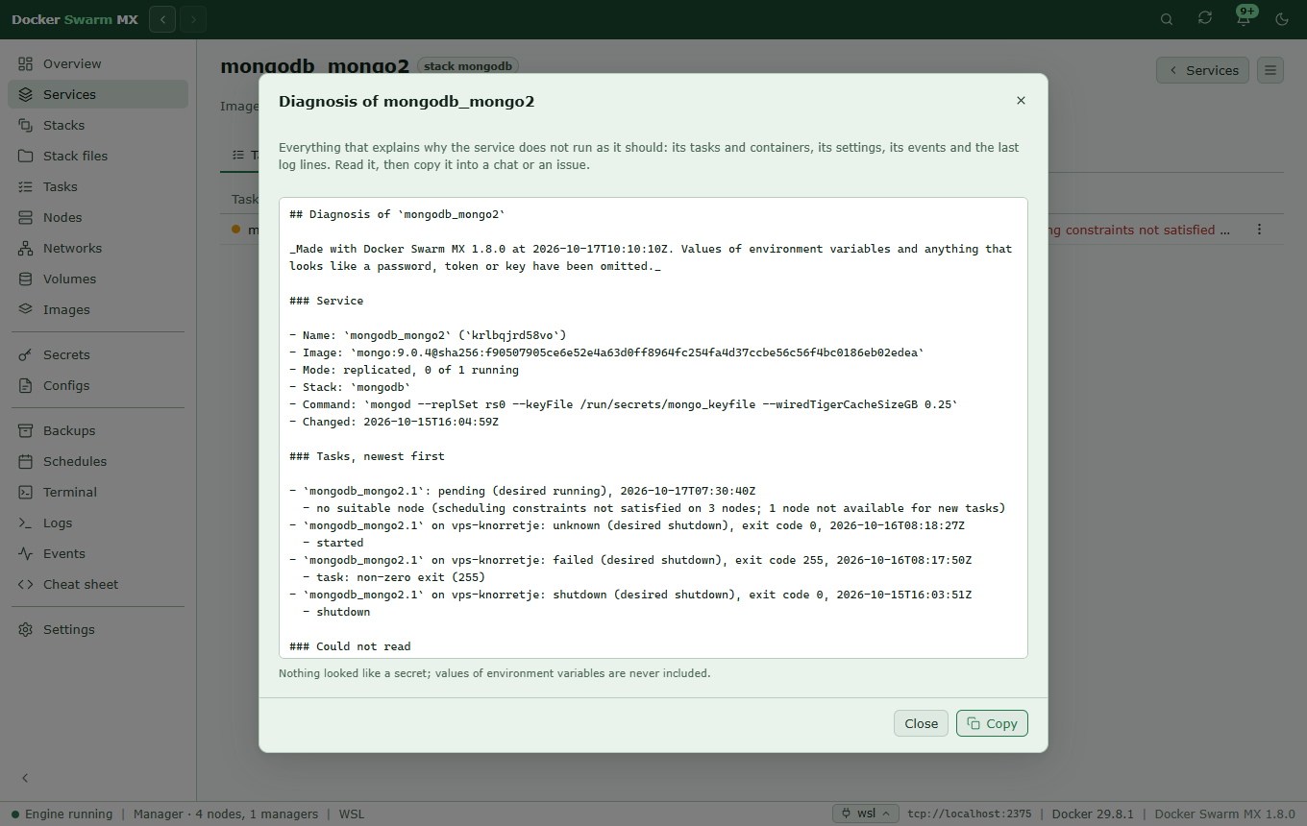
Task: Go back to Services list button
Action: (1203, 70)
